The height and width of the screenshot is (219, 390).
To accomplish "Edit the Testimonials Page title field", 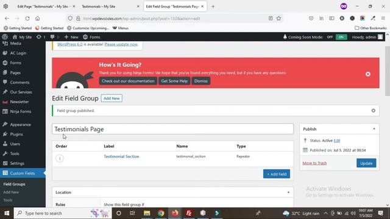I will (x=172, y=129).
